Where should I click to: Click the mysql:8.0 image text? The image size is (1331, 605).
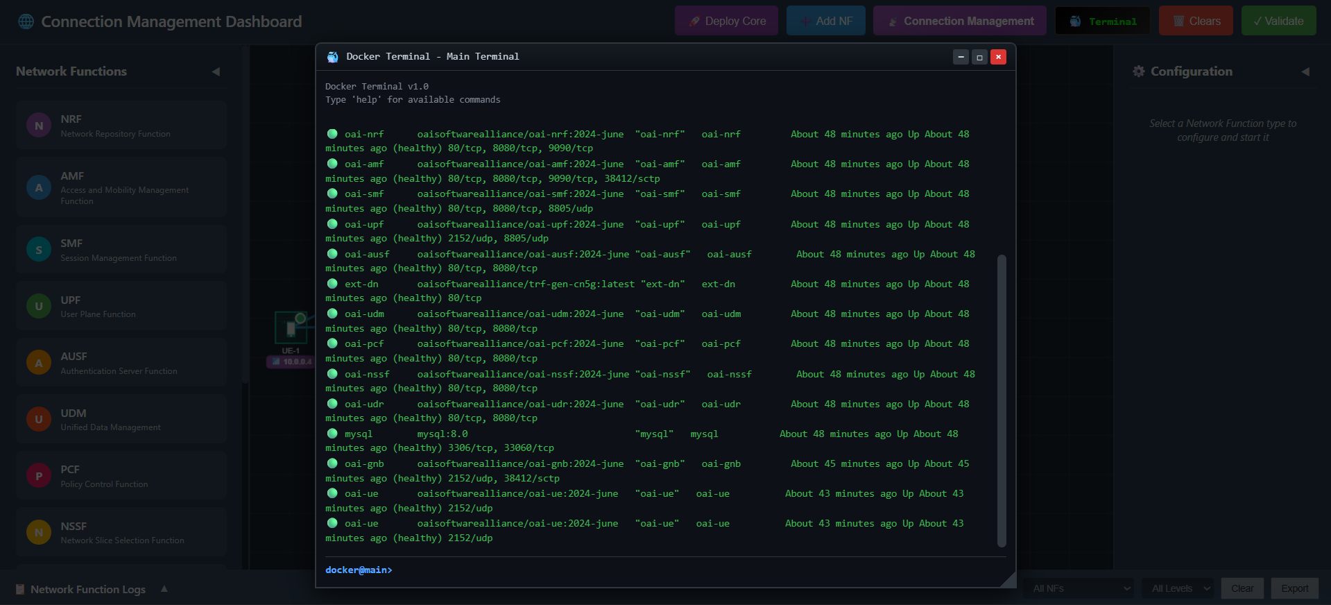[443, 434]
